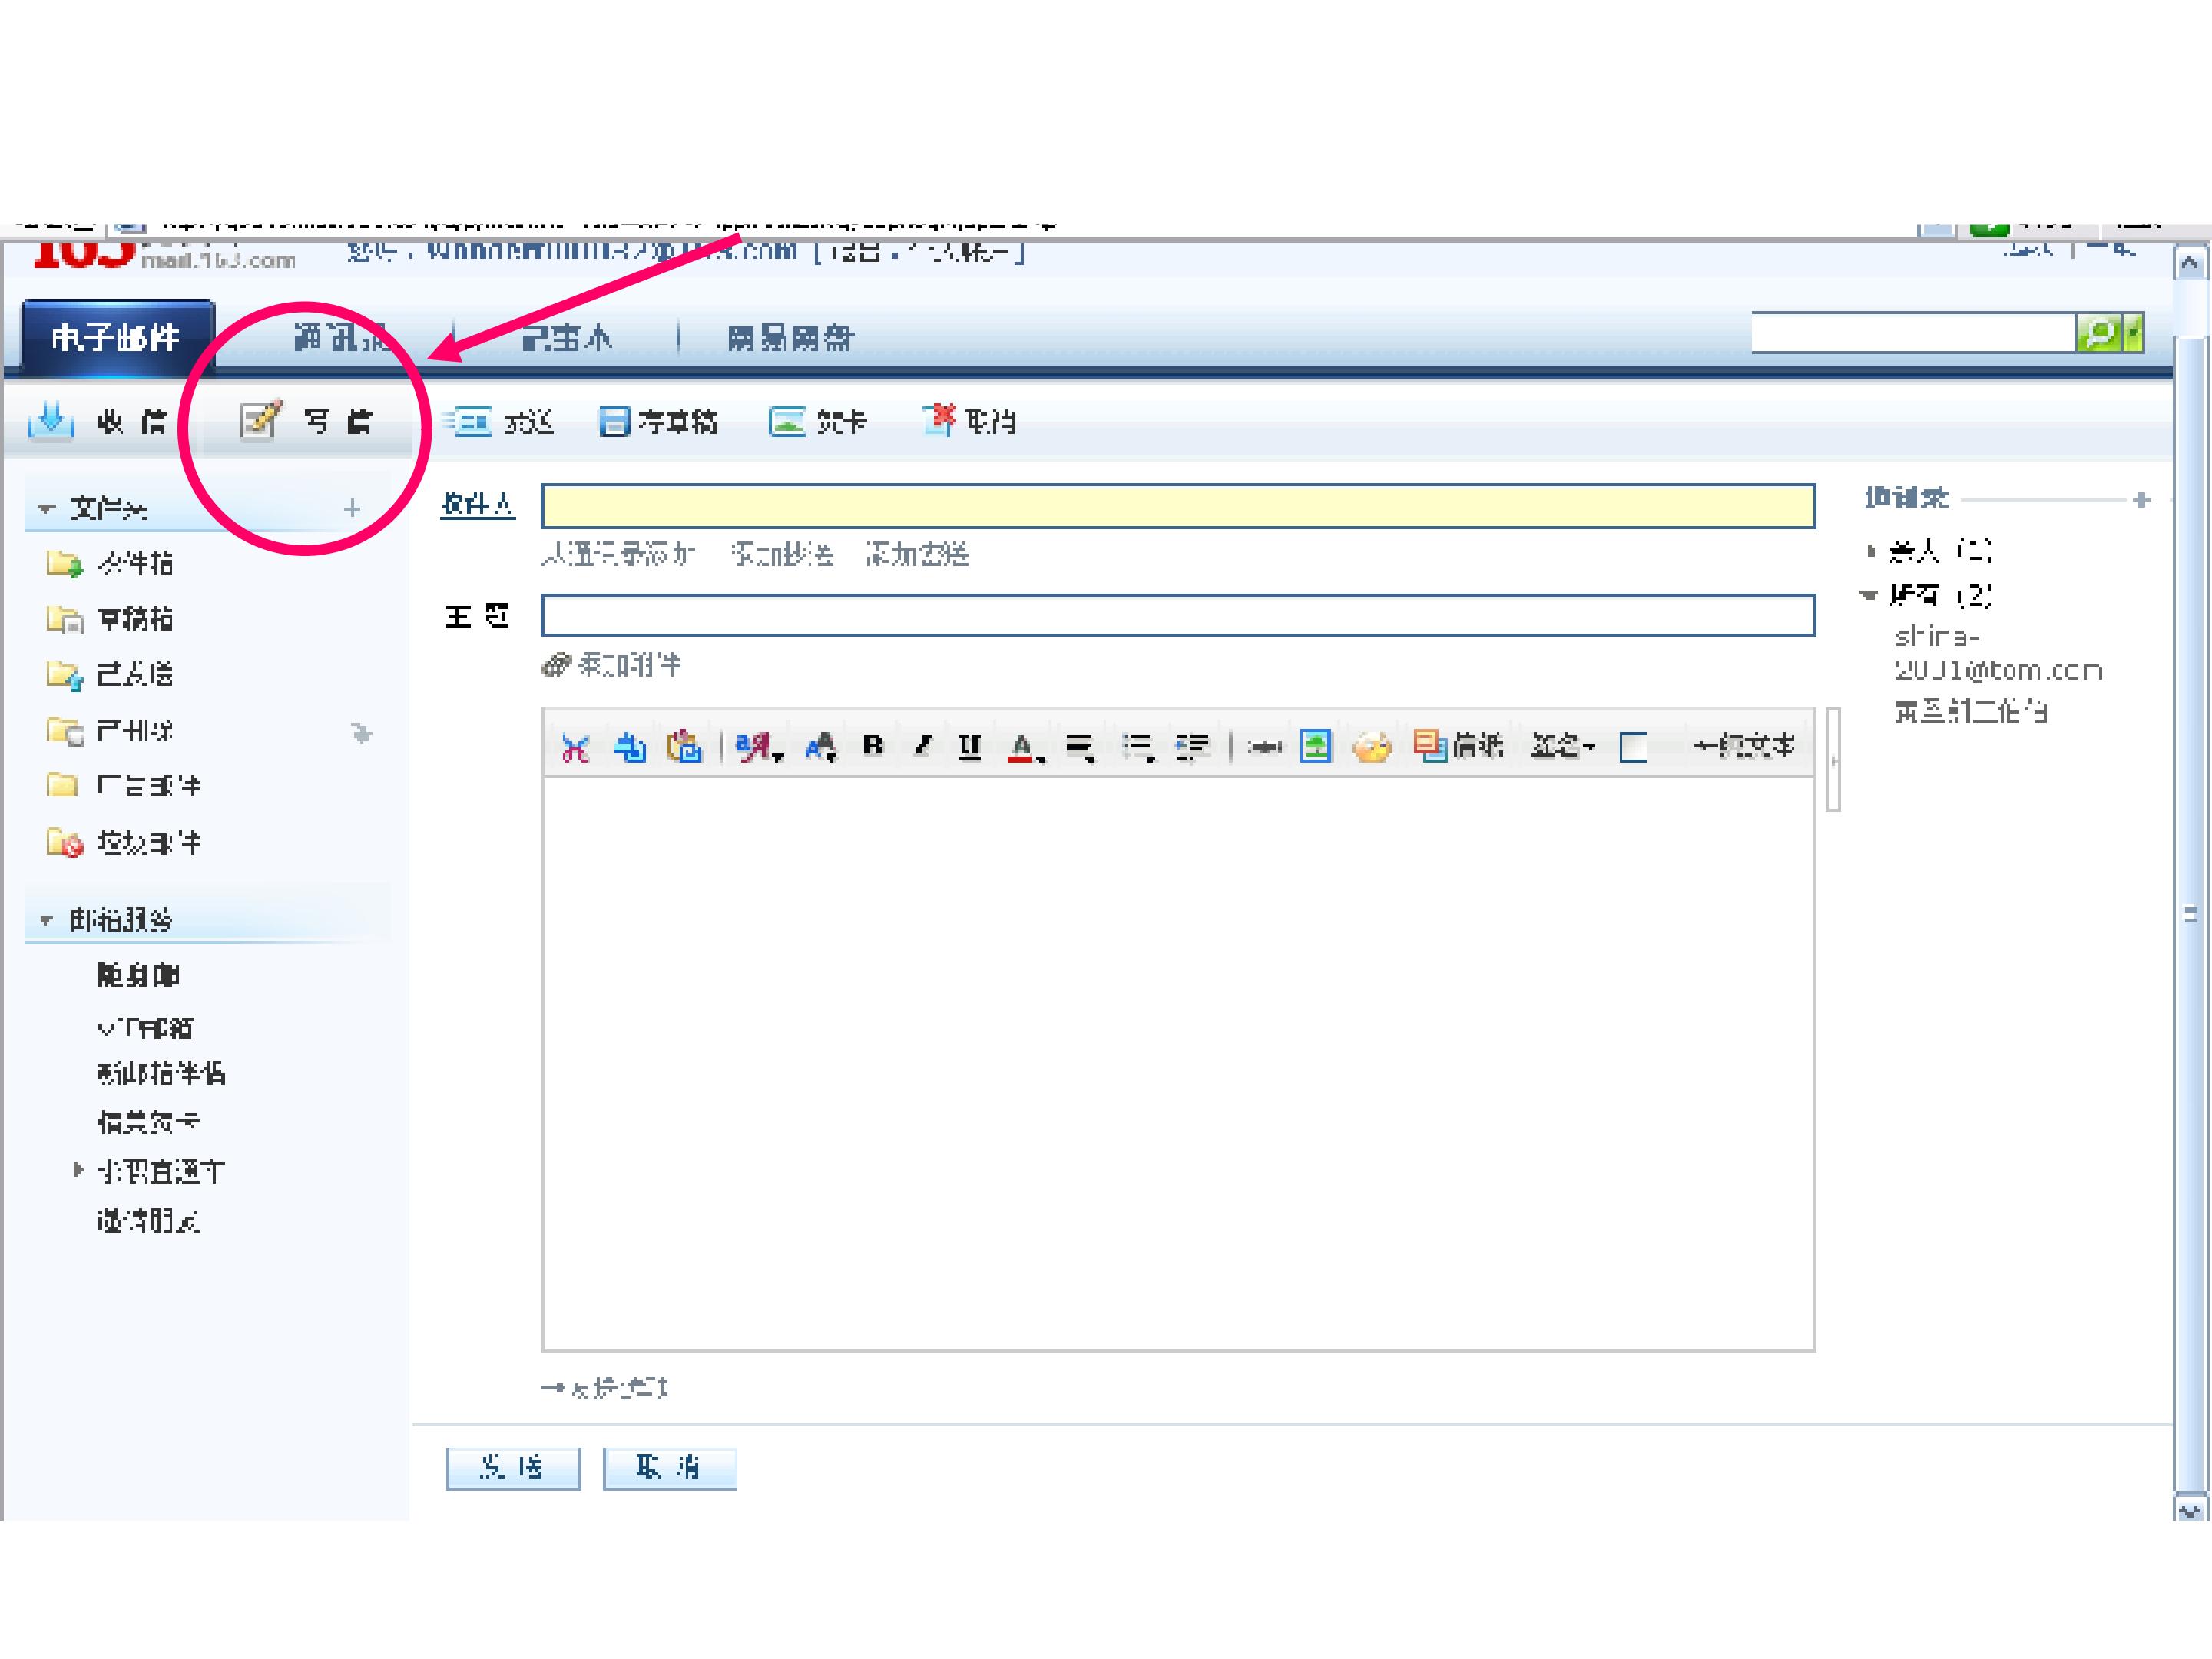Save the draft via the floppy disk icon
This screenshot has width=2212, height=1659.
(x=614, y=422)
